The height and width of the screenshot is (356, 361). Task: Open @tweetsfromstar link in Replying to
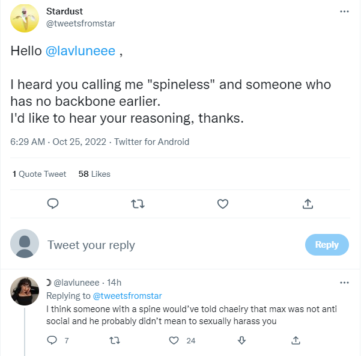(x=127, y=296)
